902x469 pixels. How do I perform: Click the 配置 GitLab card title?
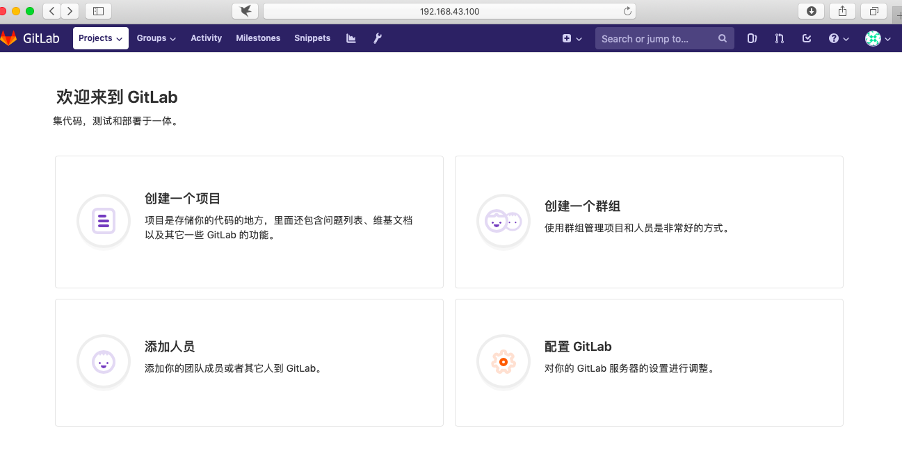(x=578, y=347)
